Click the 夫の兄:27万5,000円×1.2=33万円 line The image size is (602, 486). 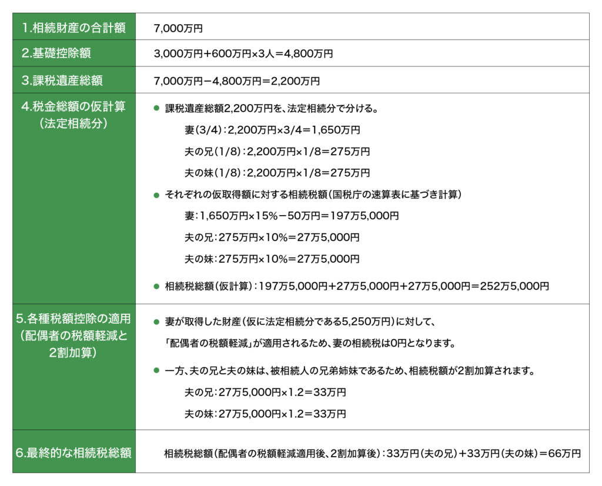[265, 392]
